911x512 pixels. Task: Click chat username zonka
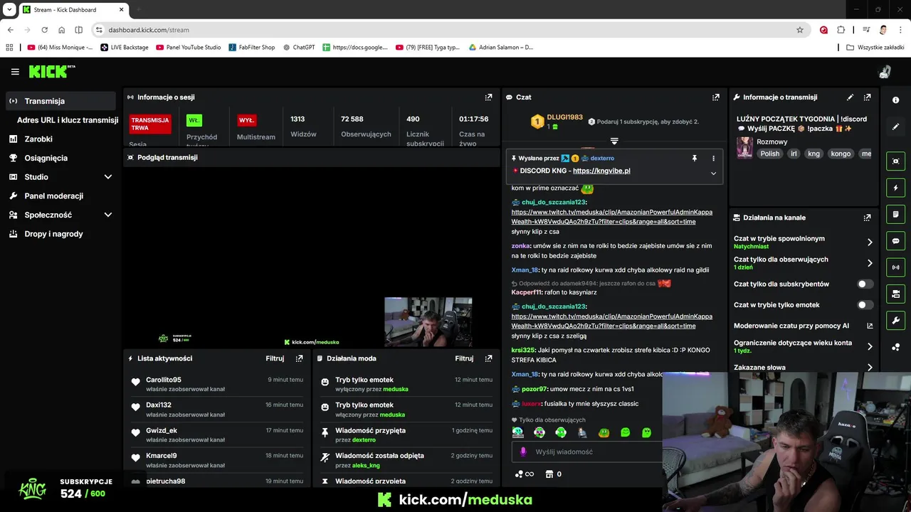pyautogui.click(x=521, y=246)
